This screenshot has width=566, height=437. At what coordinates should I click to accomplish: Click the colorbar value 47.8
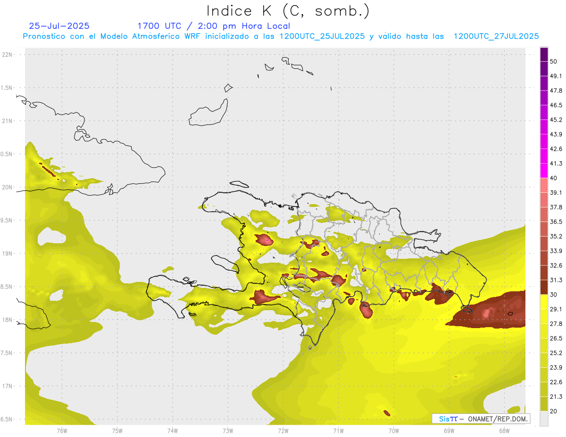pyautogui.click(x=556, y=91)
